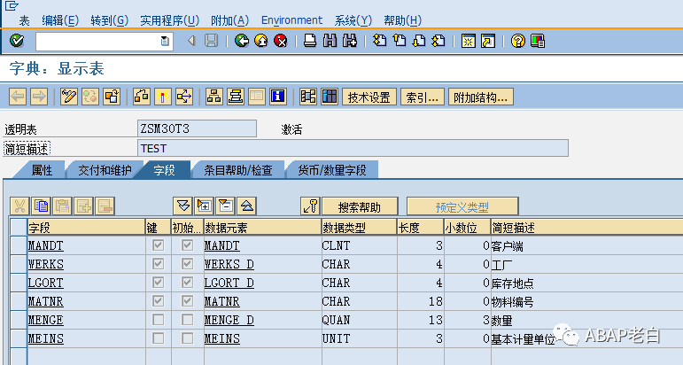
Task: Click the Save diskette icon
Action: pyautogui.click(x=211, y=41)
